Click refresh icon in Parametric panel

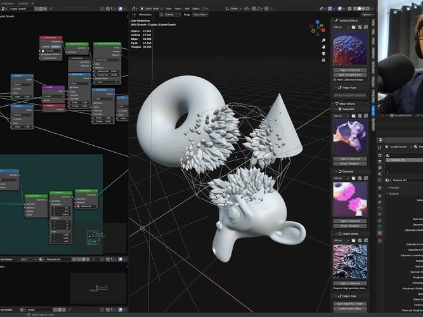point(366,116)
